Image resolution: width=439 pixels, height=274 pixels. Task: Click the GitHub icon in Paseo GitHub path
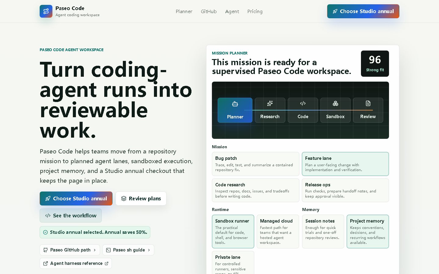(45, 250)
